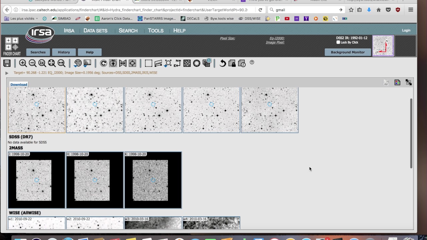Open the DSS/WISE bookmark
The height and width of the screenshot is (240, 427).
[x=250, y=19]
